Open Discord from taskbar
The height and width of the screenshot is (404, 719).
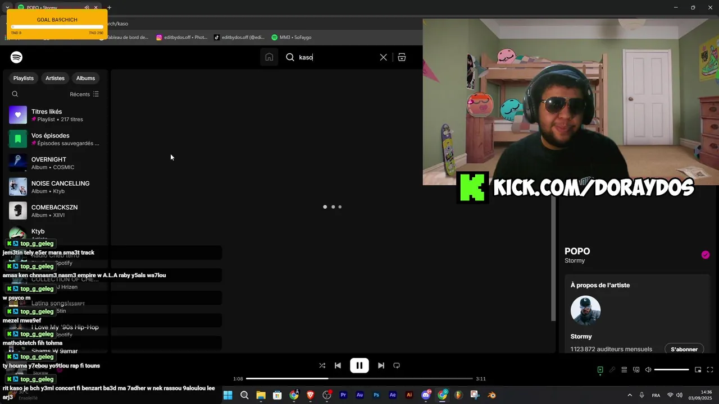click(426, 395)
